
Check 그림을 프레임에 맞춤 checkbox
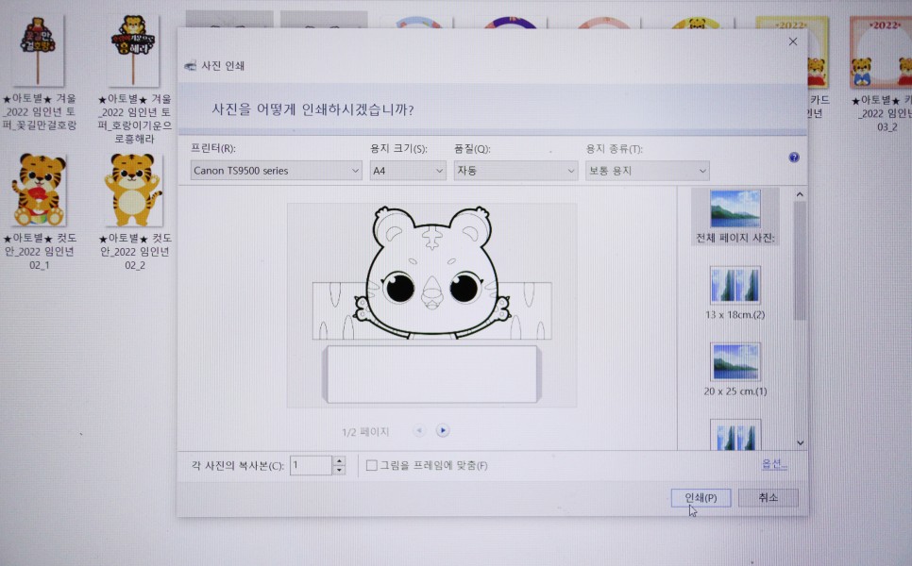(x=371, y=465)
